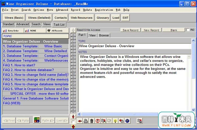
Task: Click the NONE secondary sort button
Action: tap(35, 30)
